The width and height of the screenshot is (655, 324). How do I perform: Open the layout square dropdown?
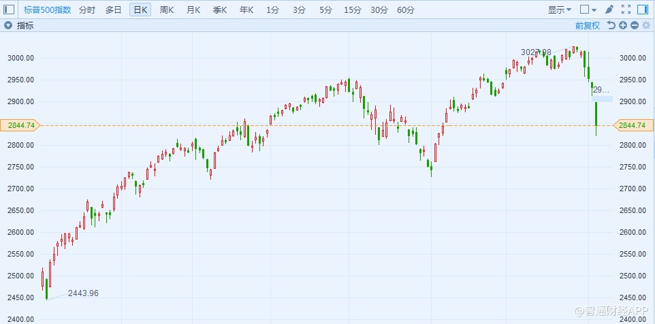click(x=588, y=10)
